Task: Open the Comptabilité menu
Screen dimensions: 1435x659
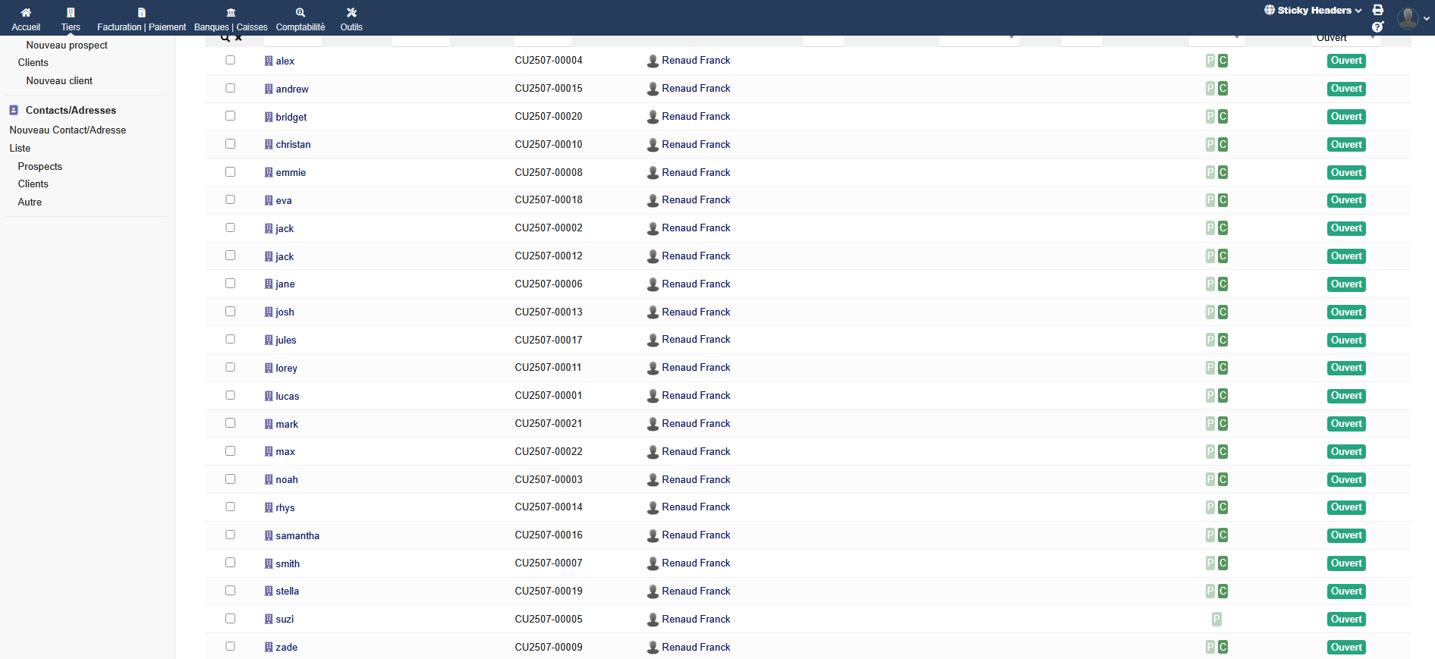Action: pyautogui.click(x=301, y=19)
